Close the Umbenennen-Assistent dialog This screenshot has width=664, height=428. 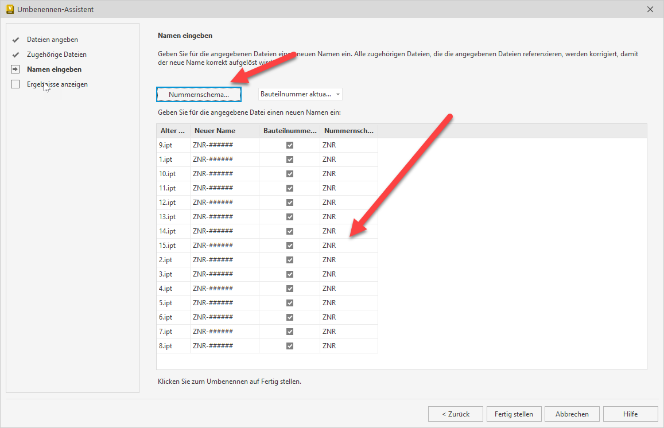tap(650, 9)
